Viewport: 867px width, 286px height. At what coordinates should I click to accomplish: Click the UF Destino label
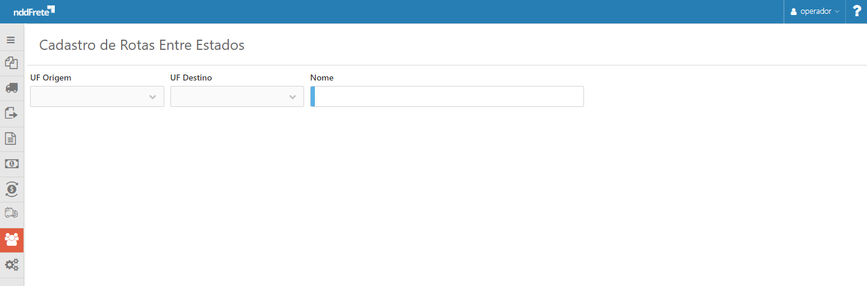coord(191,78)
